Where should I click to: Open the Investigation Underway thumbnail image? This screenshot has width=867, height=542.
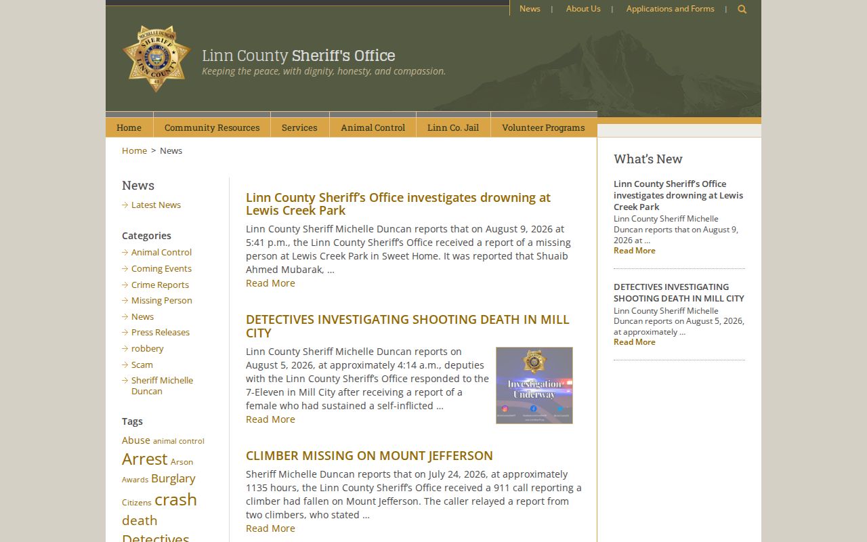[x=534, y=385]
